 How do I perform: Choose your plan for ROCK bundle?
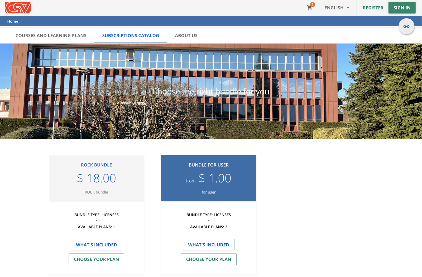pos(96,259)
